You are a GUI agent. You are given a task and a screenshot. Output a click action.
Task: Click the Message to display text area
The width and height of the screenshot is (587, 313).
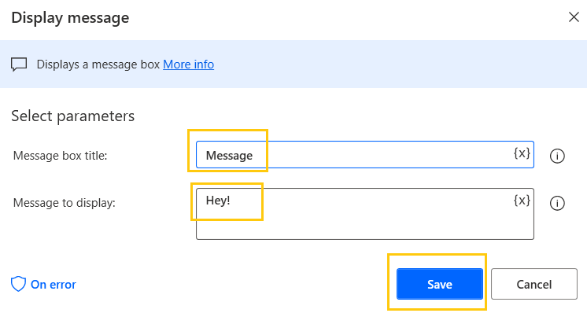click(x=364, y=214)
